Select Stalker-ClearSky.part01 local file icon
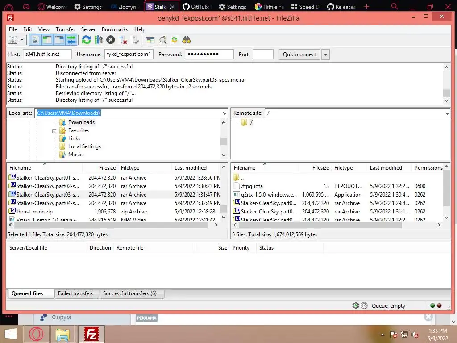The image size is (457, 343). 12,177
